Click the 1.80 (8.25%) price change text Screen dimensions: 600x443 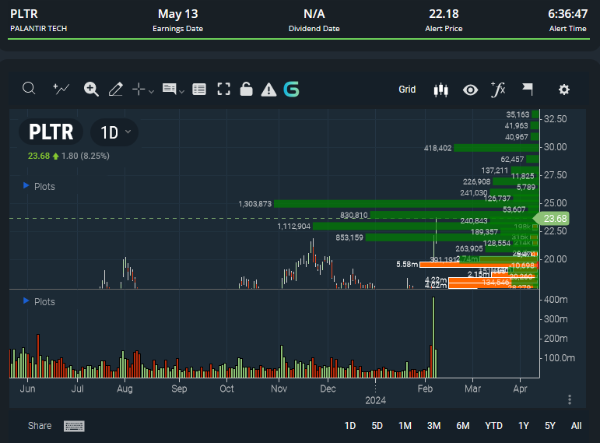pos(86,156)
